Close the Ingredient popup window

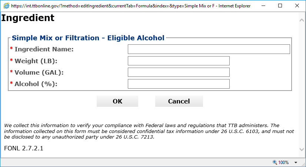(297, 6)
